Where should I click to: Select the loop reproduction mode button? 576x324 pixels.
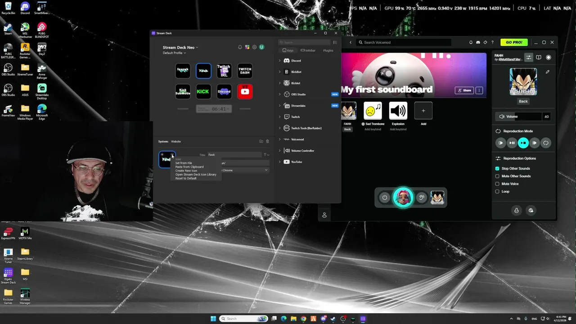pos(545,143)
